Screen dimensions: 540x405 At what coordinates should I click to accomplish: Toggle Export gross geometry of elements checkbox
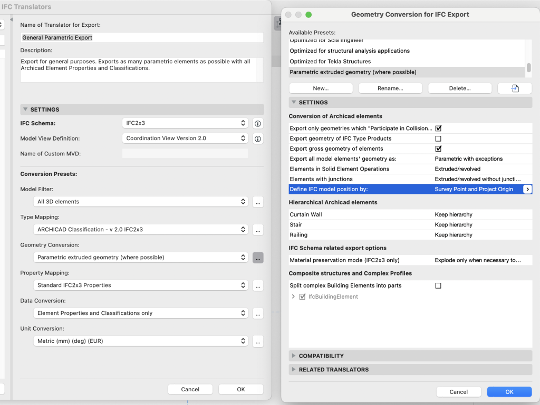coord(438,149)
